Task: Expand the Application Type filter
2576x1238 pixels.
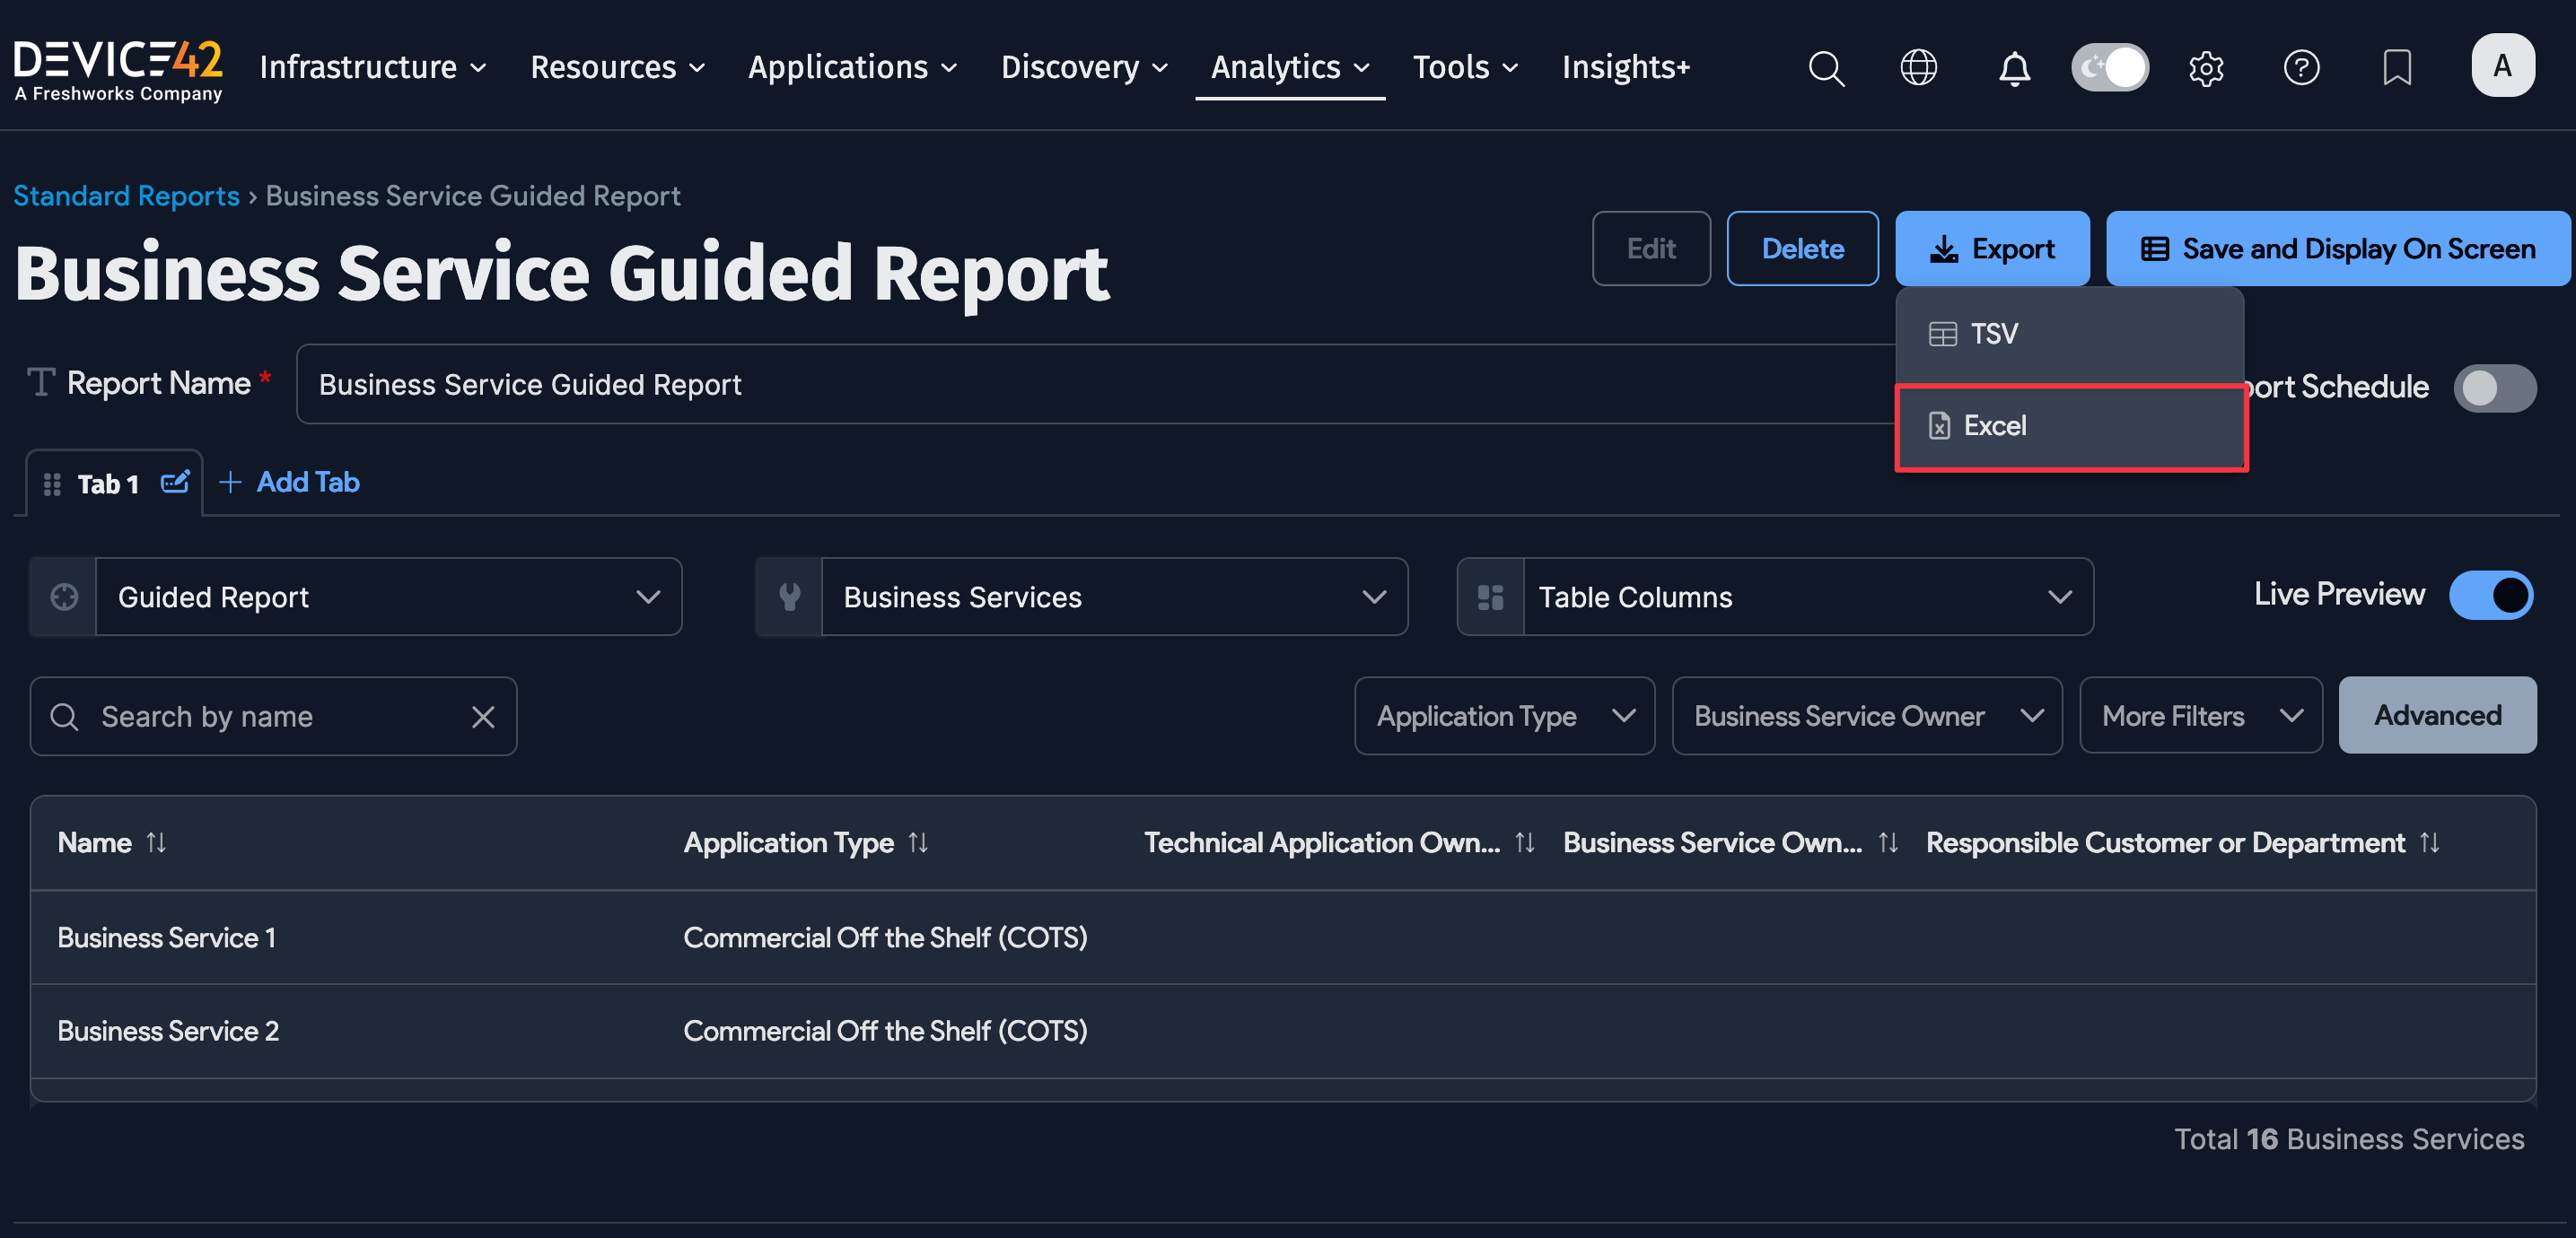Action: [x=1504, y=715]
